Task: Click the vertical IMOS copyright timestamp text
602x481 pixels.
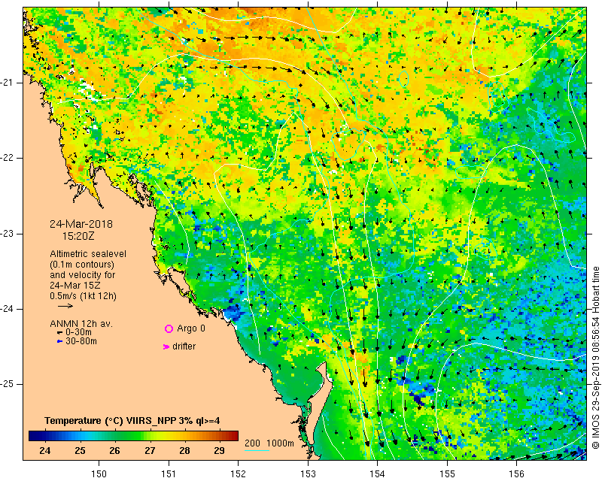Action: click(x=595, y=358)
